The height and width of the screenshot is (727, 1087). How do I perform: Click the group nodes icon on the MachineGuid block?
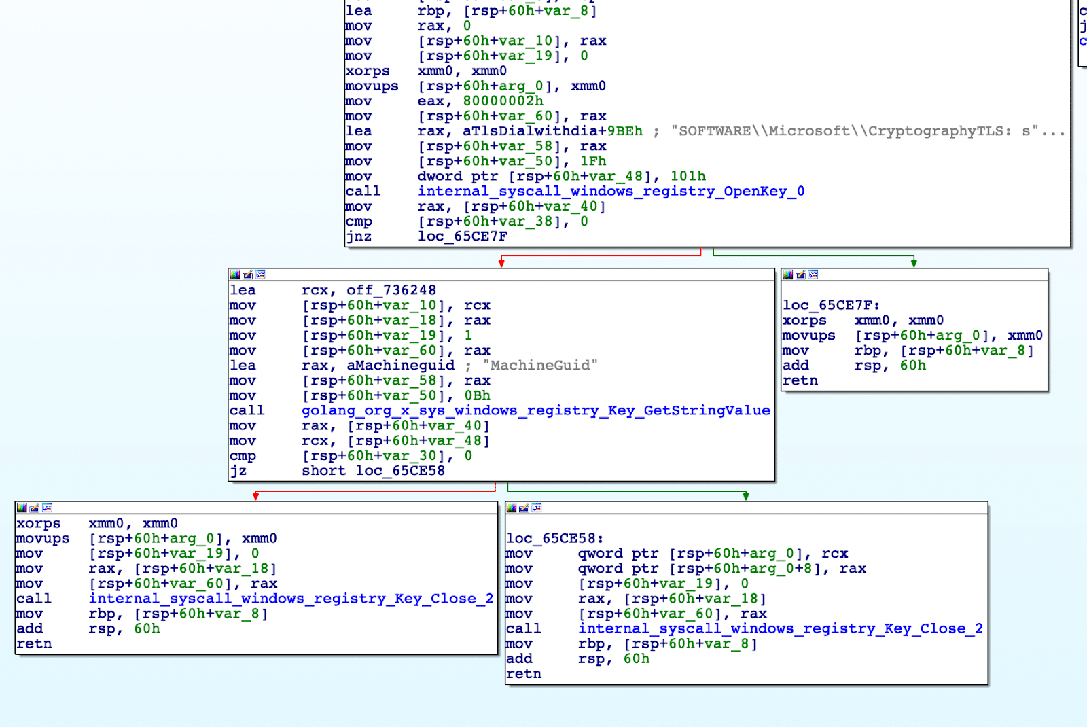coord(260,274)
